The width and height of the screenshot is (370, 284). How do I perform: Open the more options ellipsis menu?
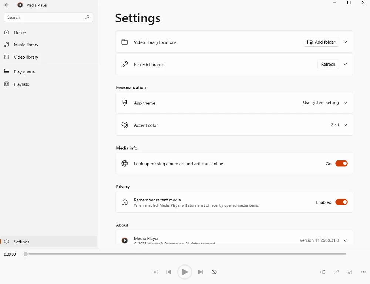tap(363, 272)
